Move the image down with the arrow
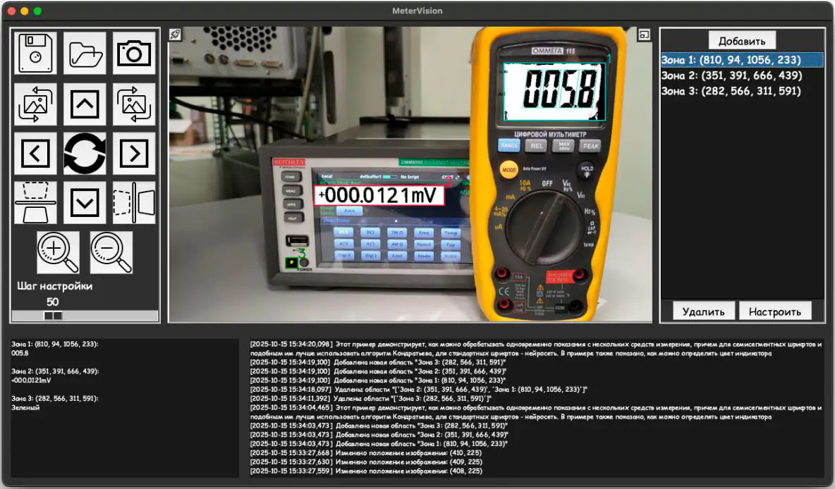 85,203
